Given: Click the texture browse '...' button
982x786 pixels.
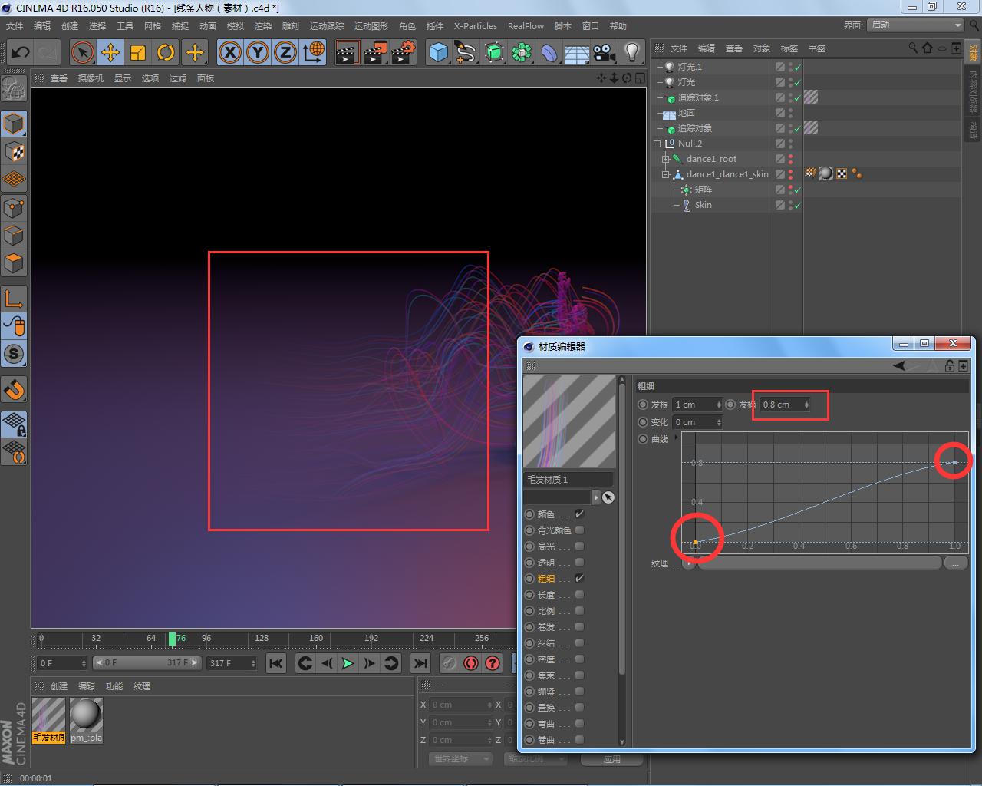Looking at the screenshot, I should coord(955,563).
